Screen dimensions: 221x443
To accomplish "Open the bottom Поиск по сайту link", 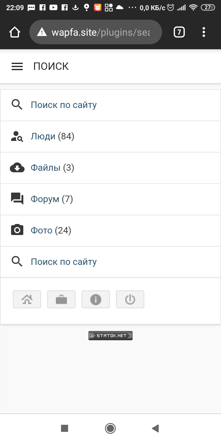I will click(64, 262).
